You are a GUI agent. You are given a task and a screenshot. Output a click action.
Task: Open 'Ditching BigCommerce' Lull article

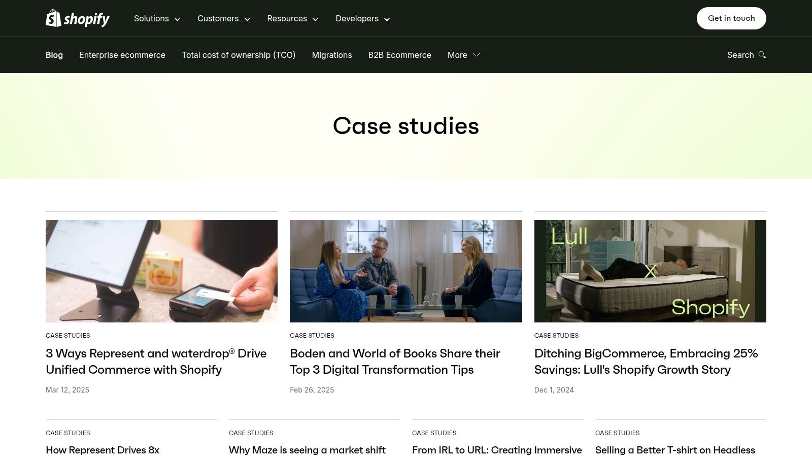[x=646, y=362]
